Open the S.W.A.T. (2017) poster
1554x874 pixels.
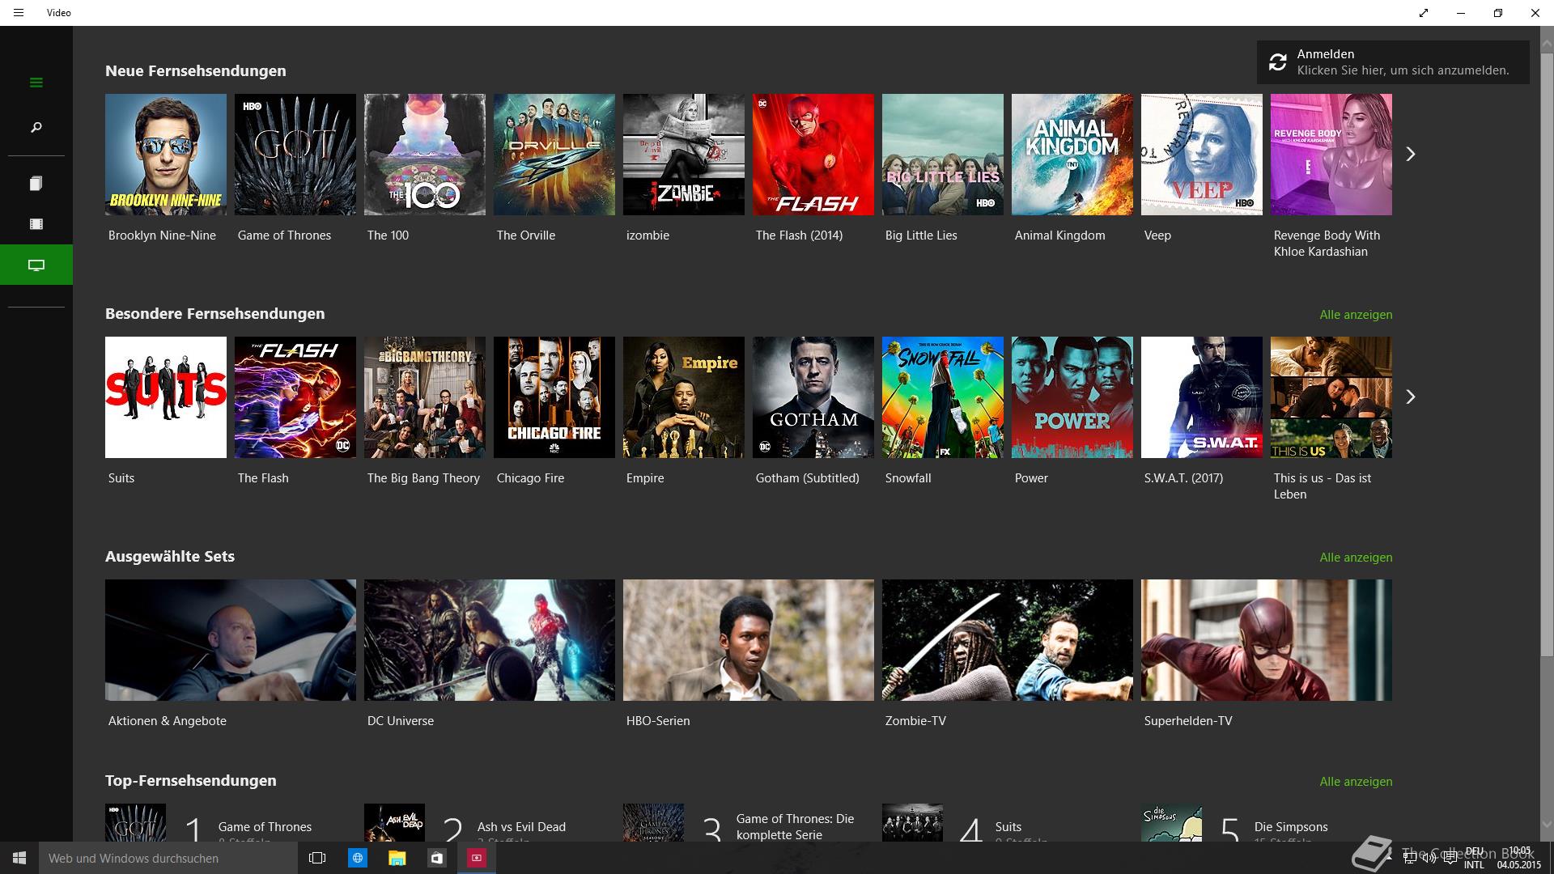click(x=1202, y=397)
